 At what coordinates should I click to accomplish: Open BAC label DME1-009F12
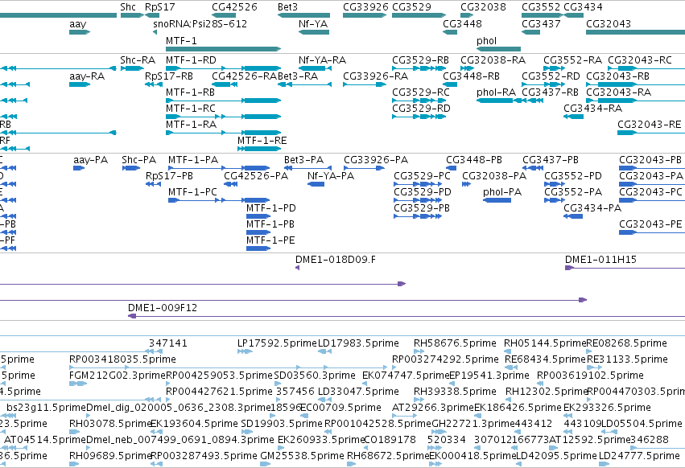pyautogui.click(x=163, y=308)
